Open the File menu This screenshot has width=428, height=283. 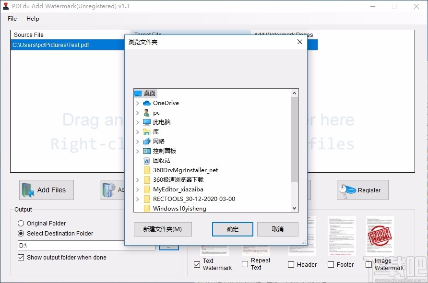click(x=12, y=19)
